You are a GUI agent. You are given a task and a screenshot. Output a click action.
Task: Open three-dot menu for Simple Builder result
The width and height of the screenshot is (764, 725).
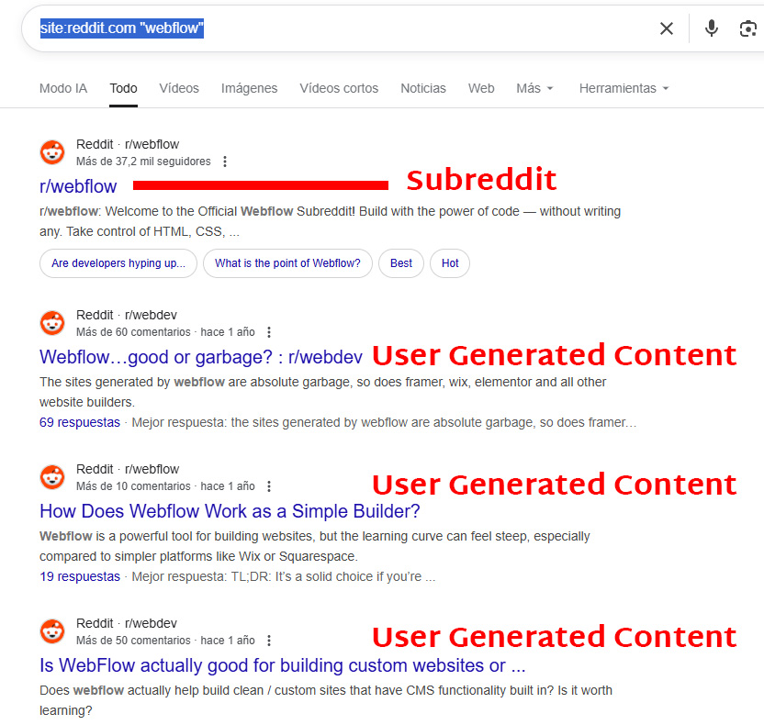[269, 486]
